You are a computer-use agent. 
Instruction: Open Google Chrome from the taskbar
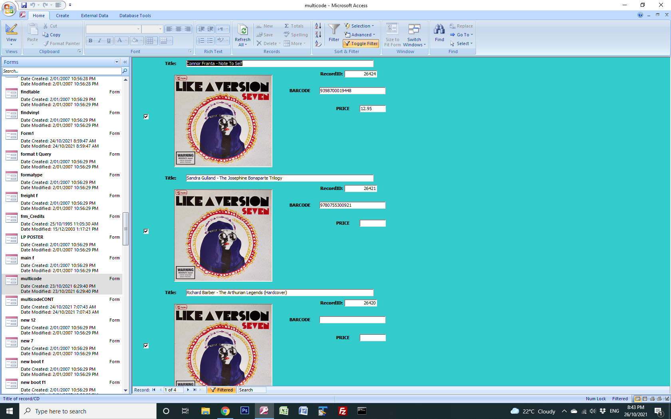click(x=225, y=411)
